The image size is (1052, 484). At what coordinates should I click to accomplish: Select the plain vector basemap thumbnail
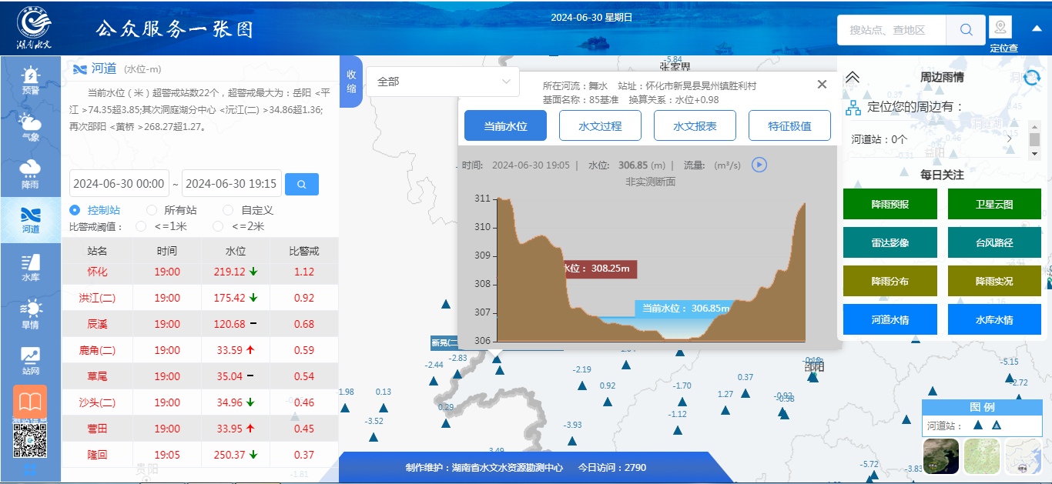point(1024,456)
